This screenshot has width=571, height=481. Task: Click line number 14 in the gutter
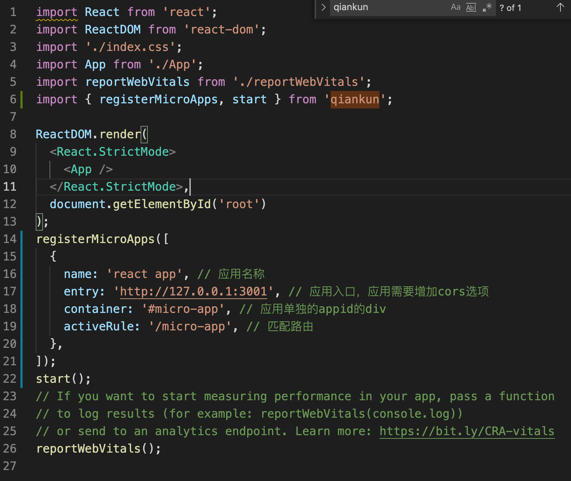click(x=10, y=239)
